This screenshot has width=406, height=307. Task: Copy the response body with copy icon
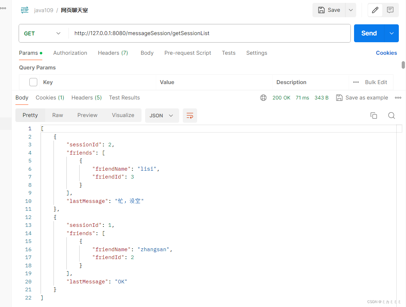[x=374, y=116]
